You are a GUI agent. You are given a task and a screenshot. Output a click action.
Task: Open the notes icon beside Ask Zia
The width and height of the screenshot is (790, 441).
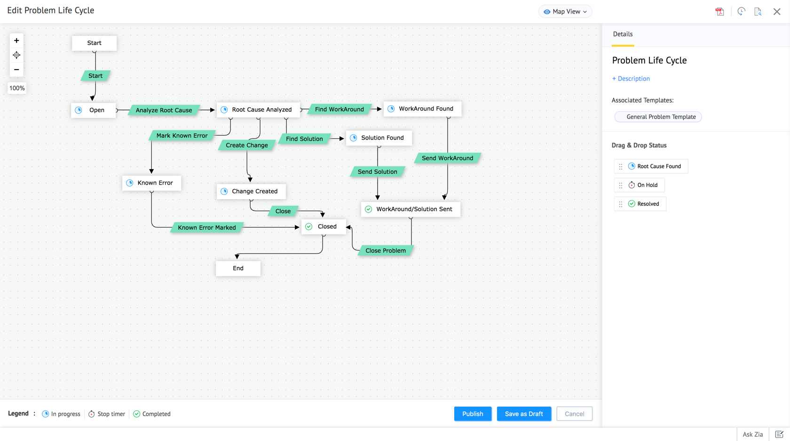pos(779,434)
